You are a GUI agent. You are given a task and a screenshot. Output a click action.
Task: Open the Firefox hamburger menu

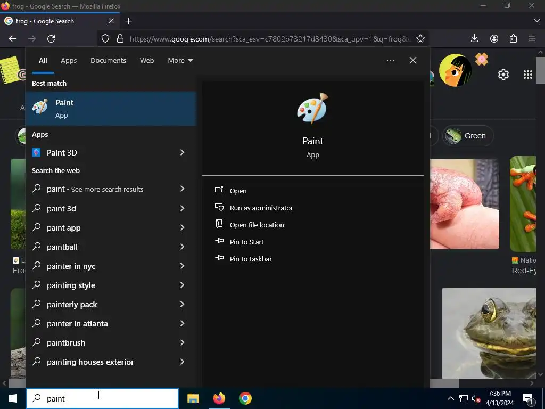point(532,38)
